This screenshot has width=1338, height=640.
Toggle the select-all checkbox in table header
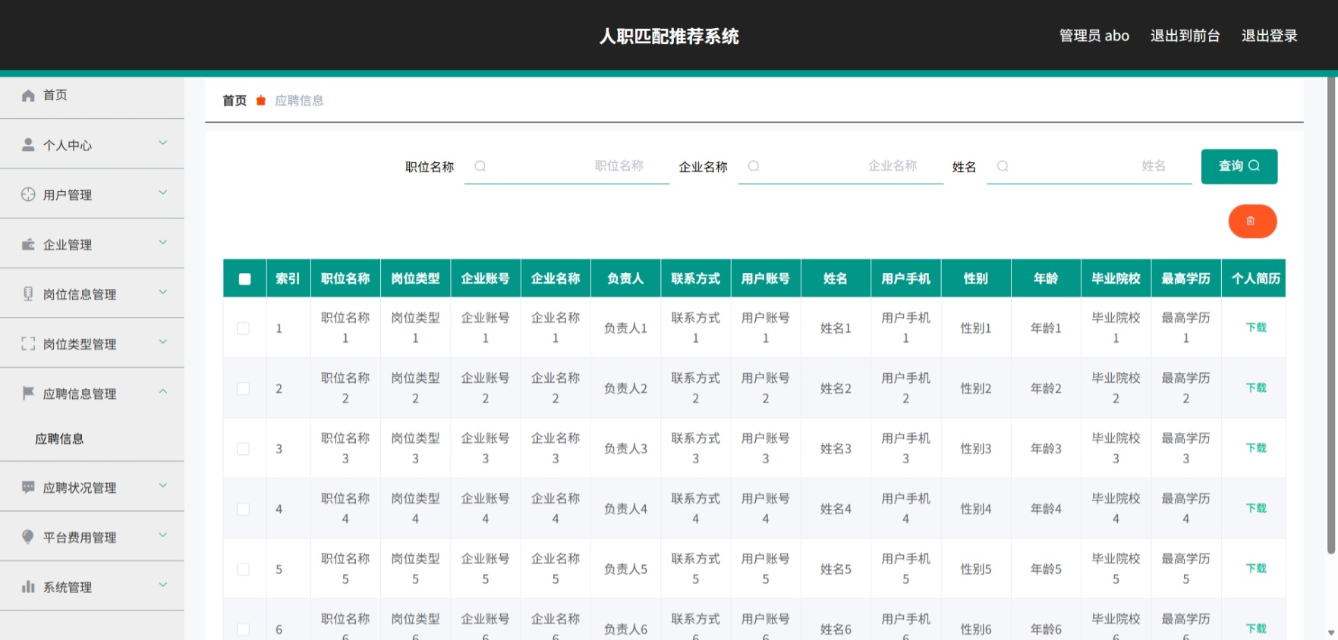coord(244,279)
